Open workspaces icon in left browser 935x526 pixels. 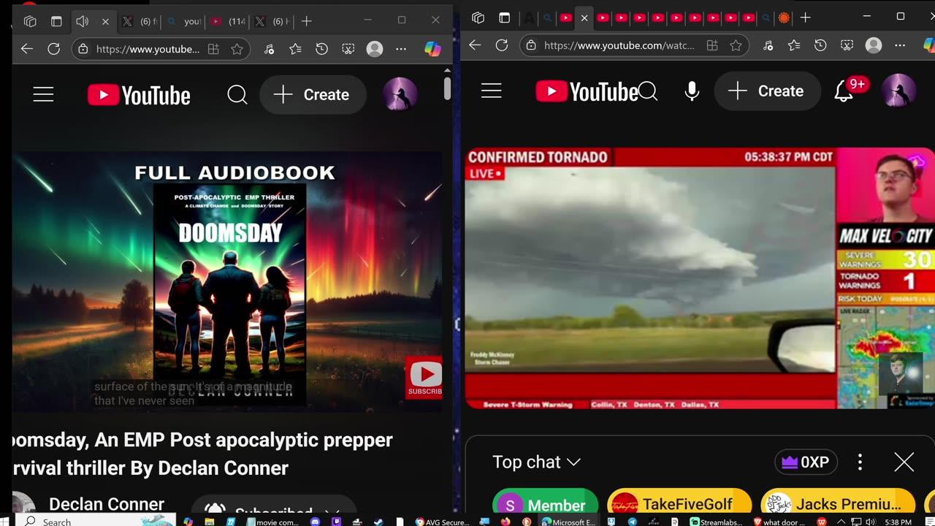click(30, 21)
